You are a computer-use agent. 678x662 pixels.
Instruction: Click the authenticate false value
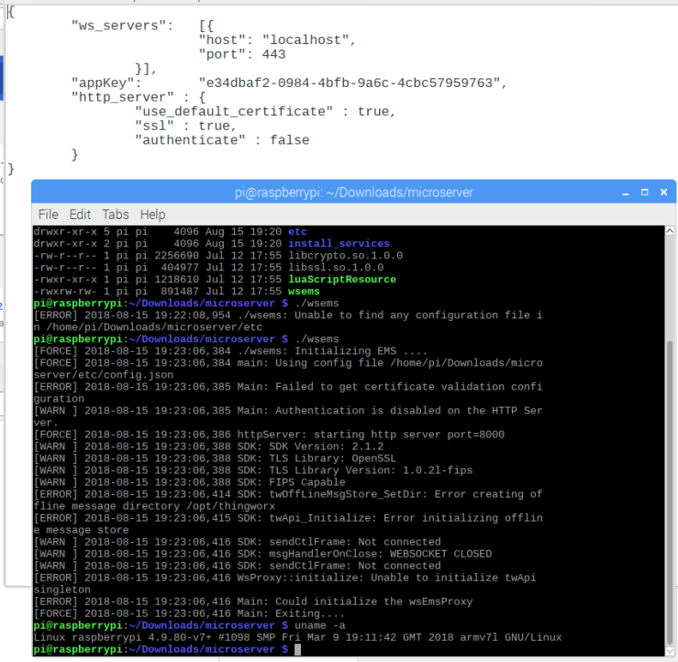pos(290,140)
